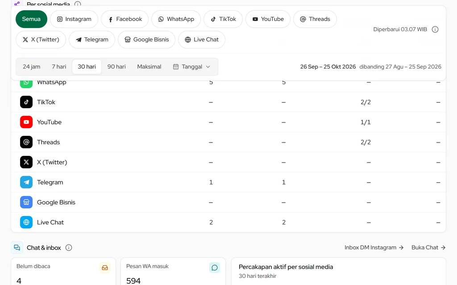The height and width of the screenshot is (285, 457).
Task: Click the Threads row label in table
Action: tap(48, 142)
